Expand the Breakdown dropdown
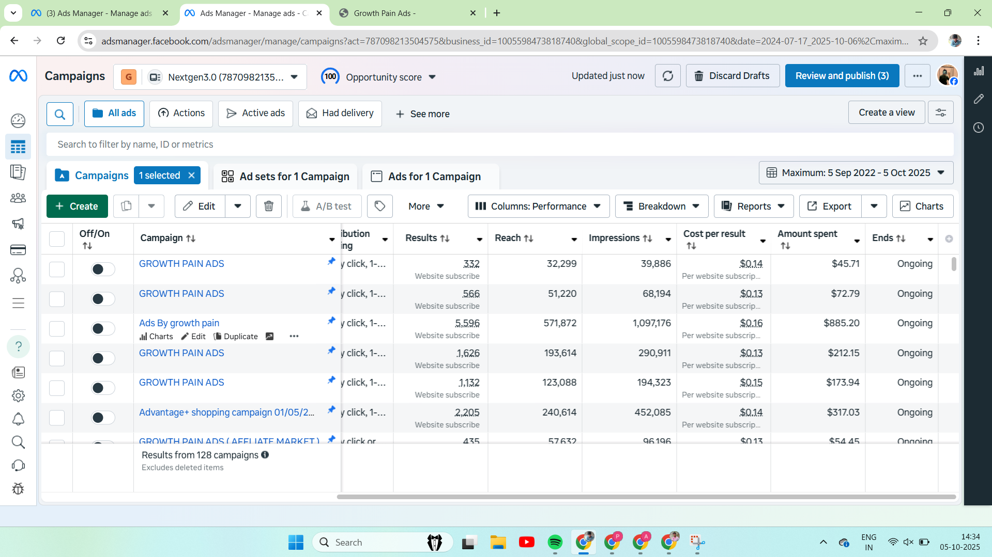 coord(661,206)
